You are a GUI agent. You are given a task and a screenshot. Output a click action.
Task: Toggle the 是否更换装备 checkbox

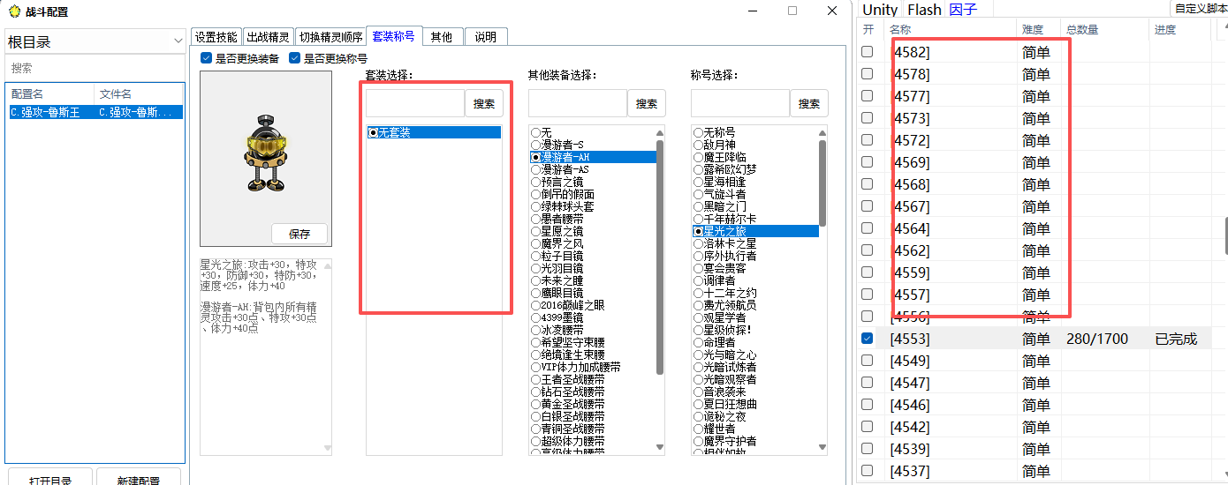[x=206, y=58]
